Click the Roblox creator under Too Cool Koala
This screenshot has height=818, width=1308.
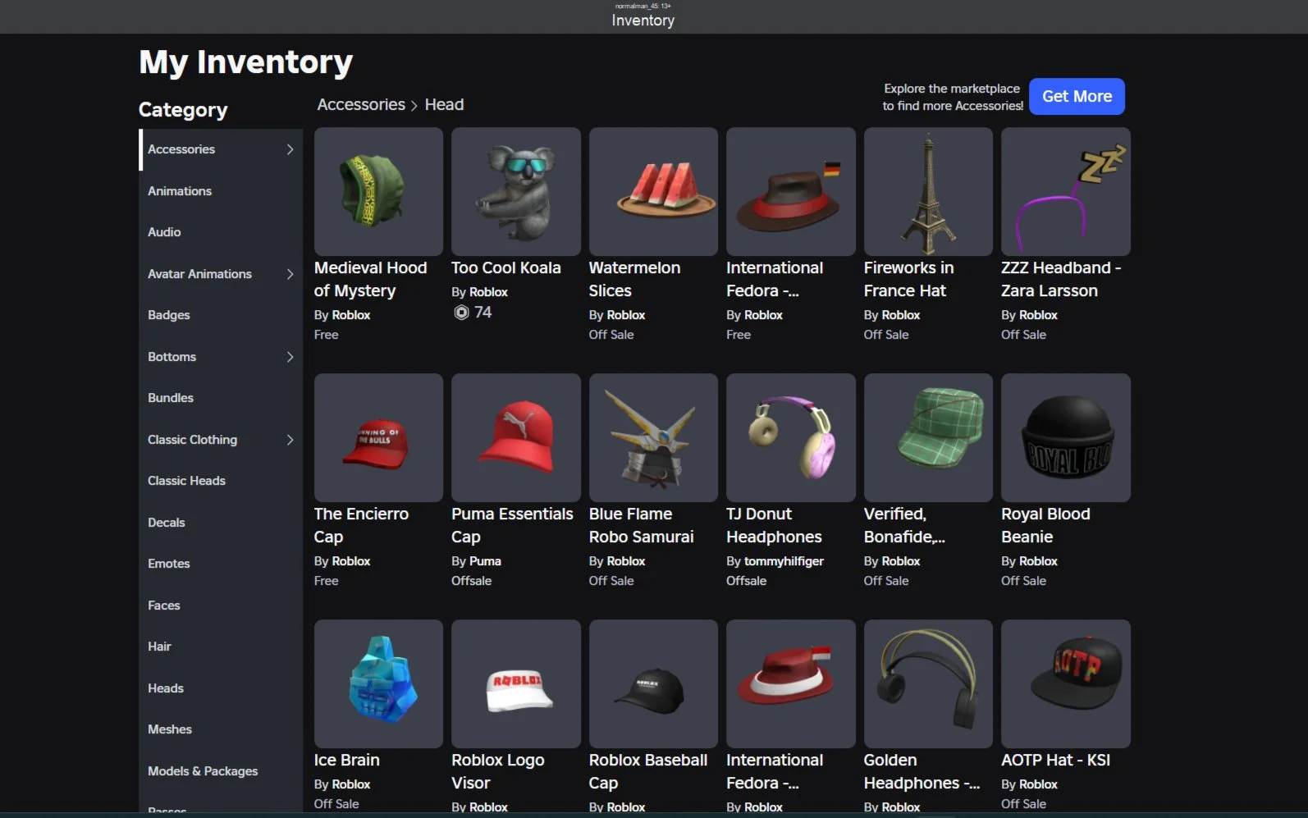pos(488,292)
